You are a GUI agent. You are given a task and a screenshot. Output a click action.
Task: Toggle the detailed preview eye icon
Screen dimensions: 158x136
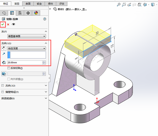tap(14, 24)
